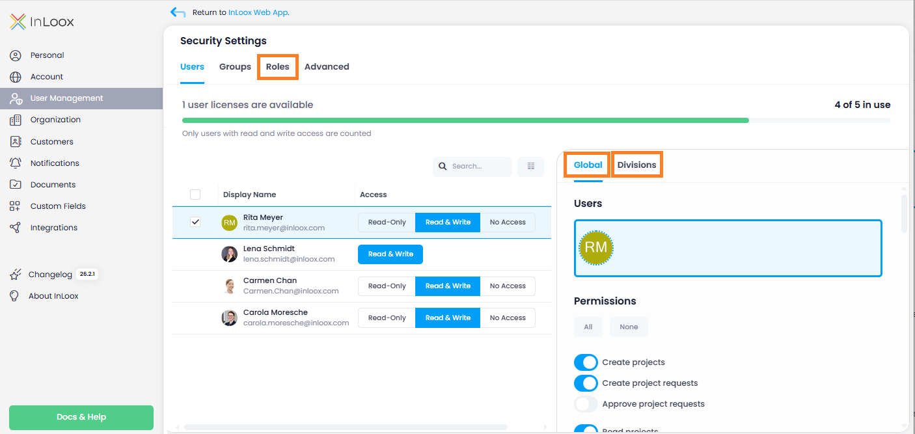Uncheck the Rita Meyer row checkbox
Image resolution: width=915 pixels, height=434 pixels.
click(195, 222)
